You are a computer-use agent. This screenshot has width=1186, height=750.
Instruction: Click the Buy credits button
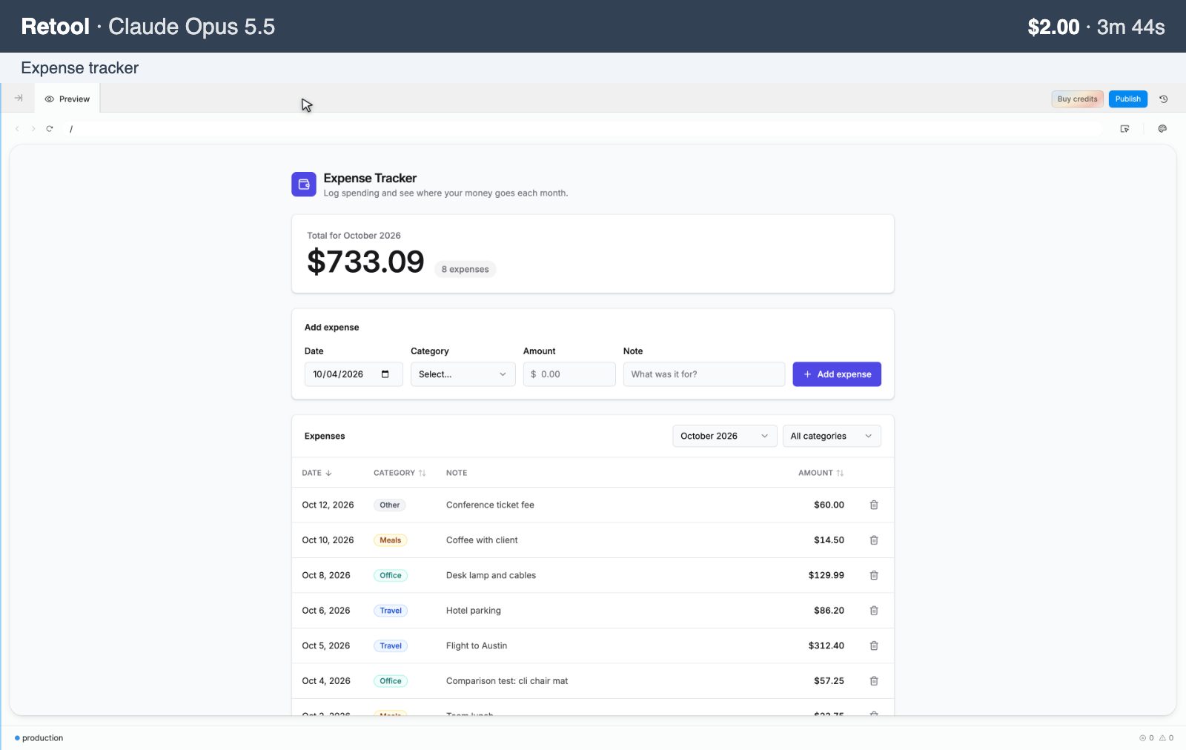pos(1077,99)
